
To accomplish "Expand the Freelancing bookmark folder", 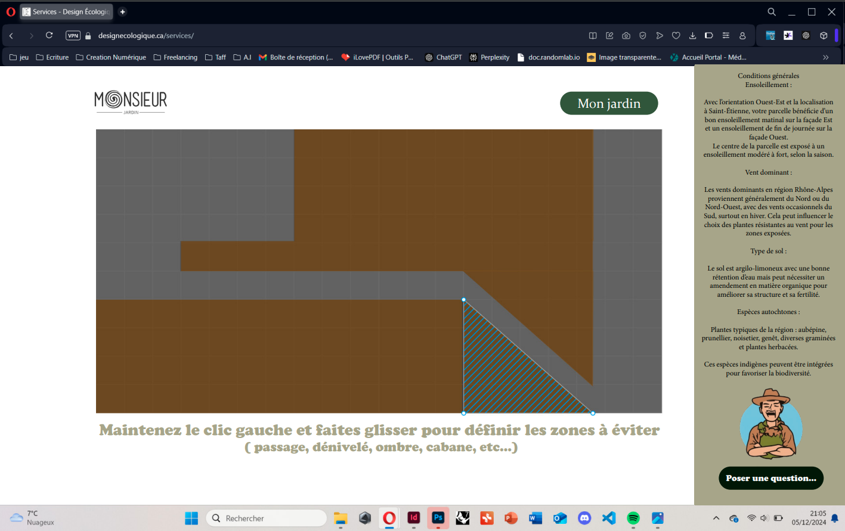I will coord(175,57).
